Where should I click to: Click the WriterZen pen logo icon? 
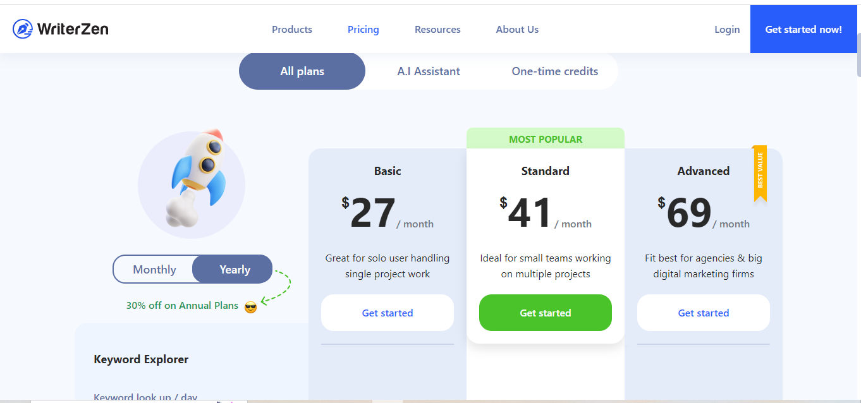23,29
